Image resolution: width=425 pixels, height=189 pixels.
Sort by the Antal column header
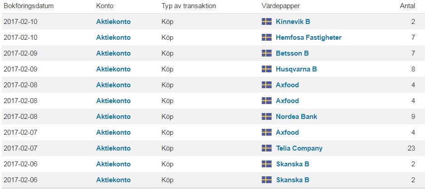407,6
